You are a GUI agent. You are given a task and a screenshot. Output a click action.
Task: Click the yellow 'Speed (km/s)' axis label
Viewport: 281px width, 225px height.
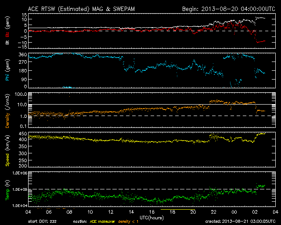coord(7,151)
